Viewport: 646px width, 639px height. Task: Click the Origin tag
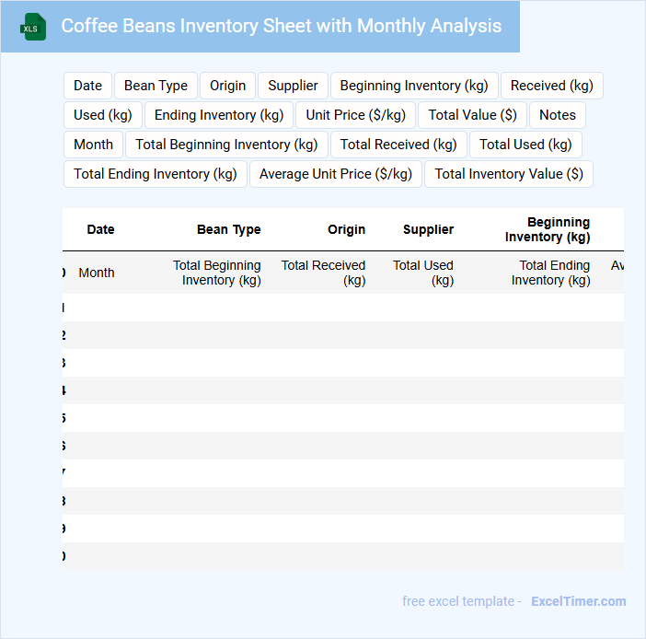coord(227,86)
